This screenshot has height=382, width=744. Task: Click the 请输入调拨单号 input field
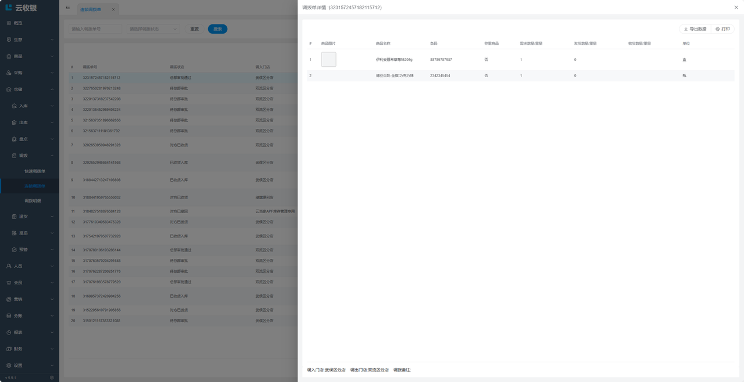[x=94, y=29]
